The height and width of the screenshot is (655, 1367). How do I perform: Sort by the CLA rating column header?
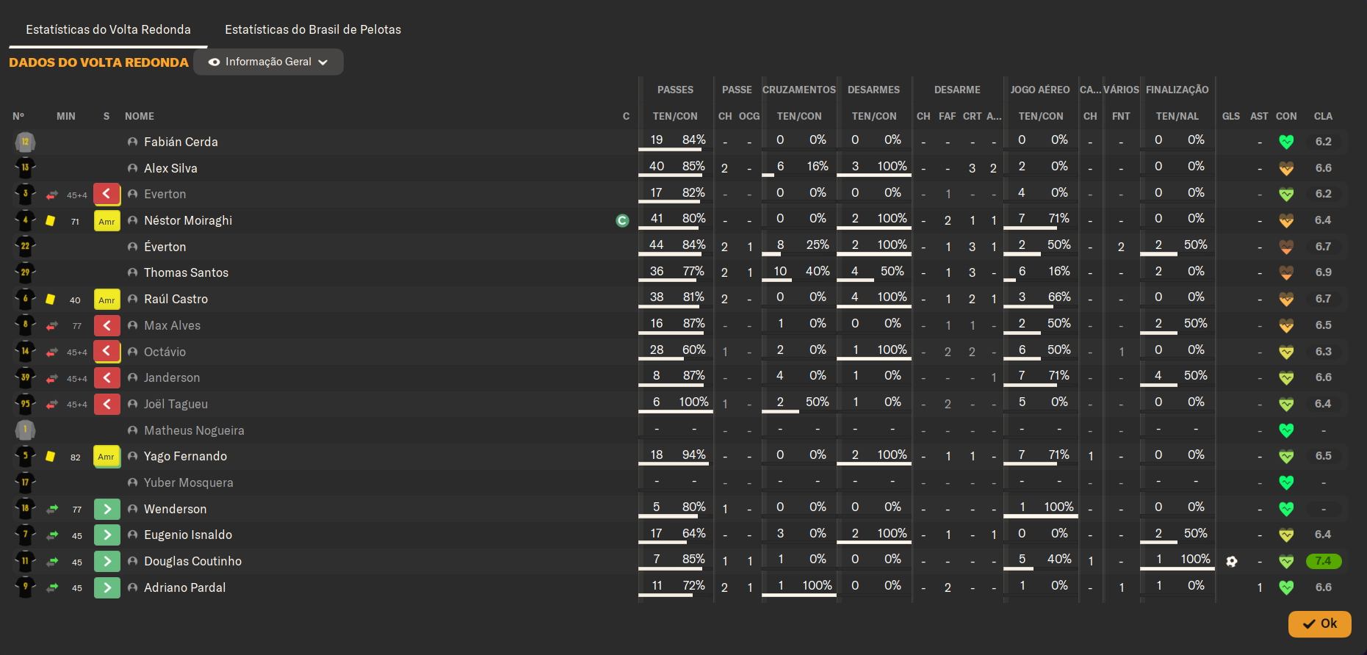tap(1323, 116)
